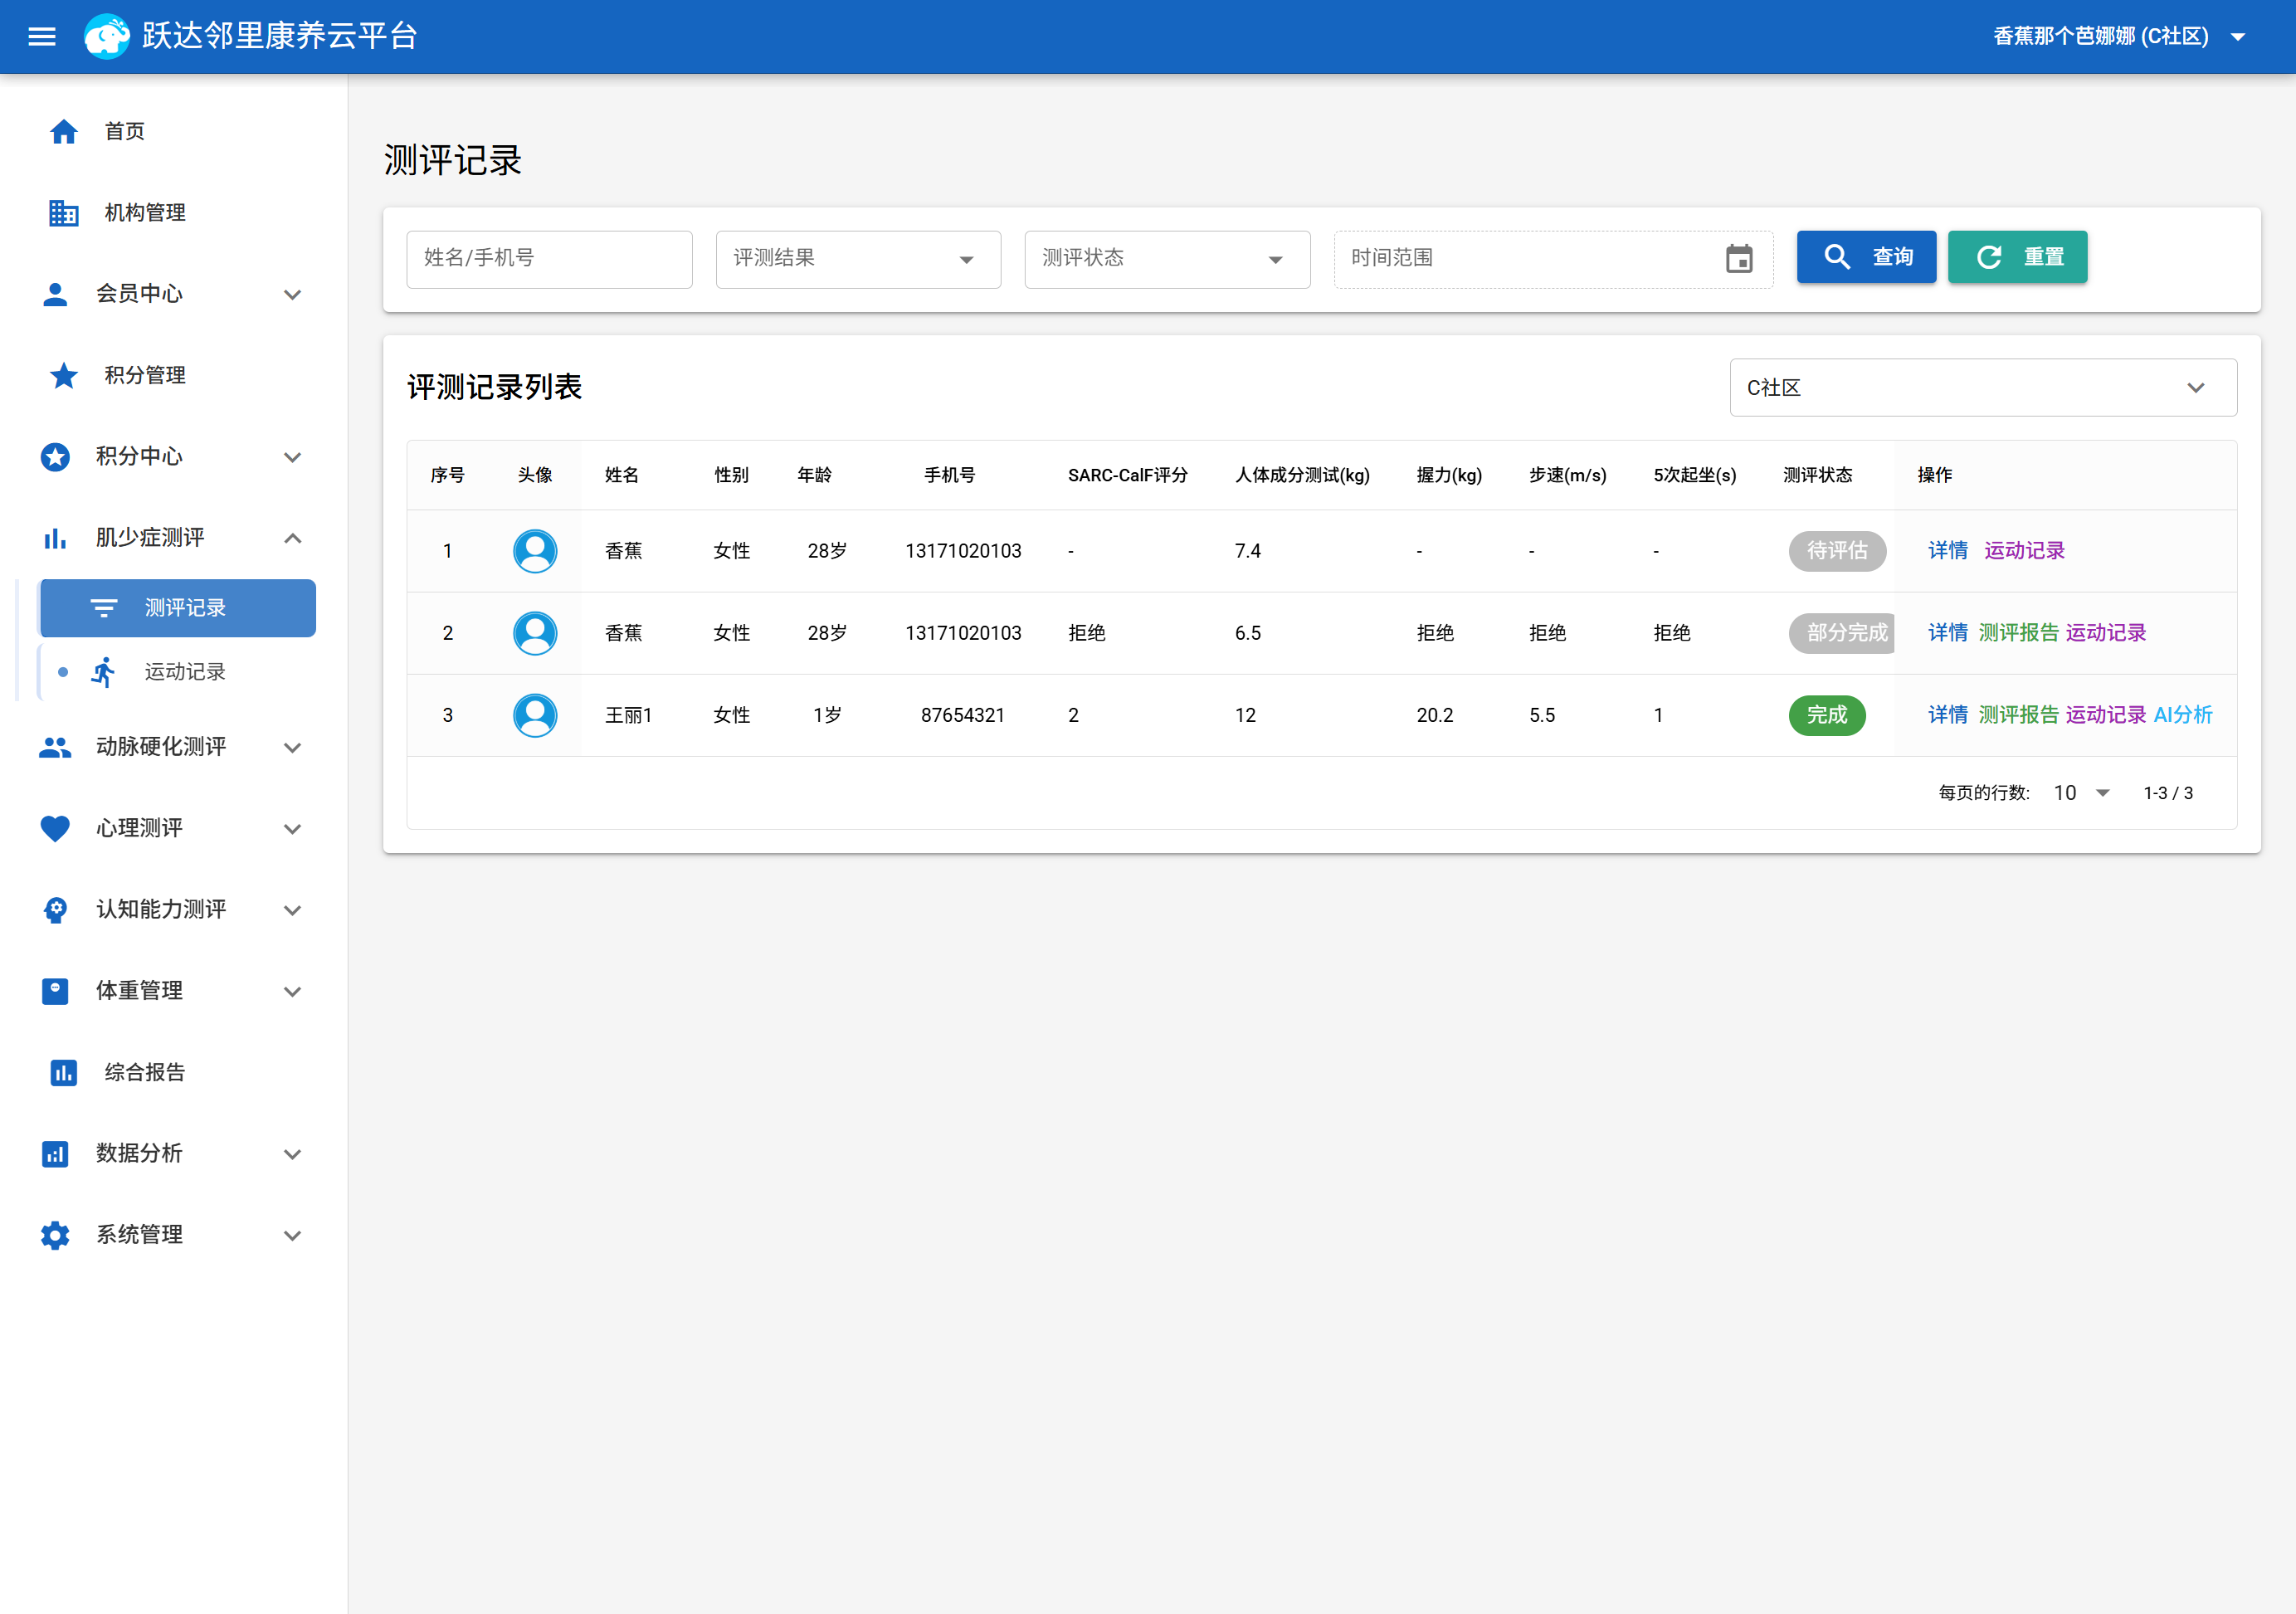Click the 握力(kg) column header
The height and width of the screenshot is (1614, 2296).
pos(1449,475)
